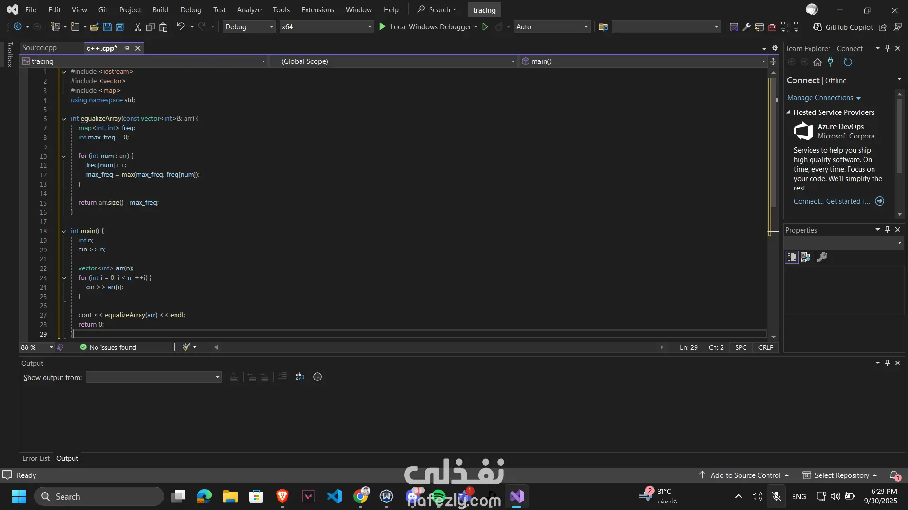Open Property Pages wrench icon in Properties
908x510 pixels.
[822, 257]
